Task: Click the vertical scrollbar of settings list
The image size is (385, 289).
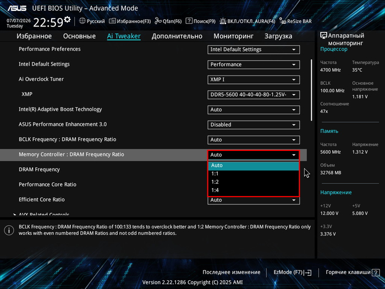Action: [312, 90]
